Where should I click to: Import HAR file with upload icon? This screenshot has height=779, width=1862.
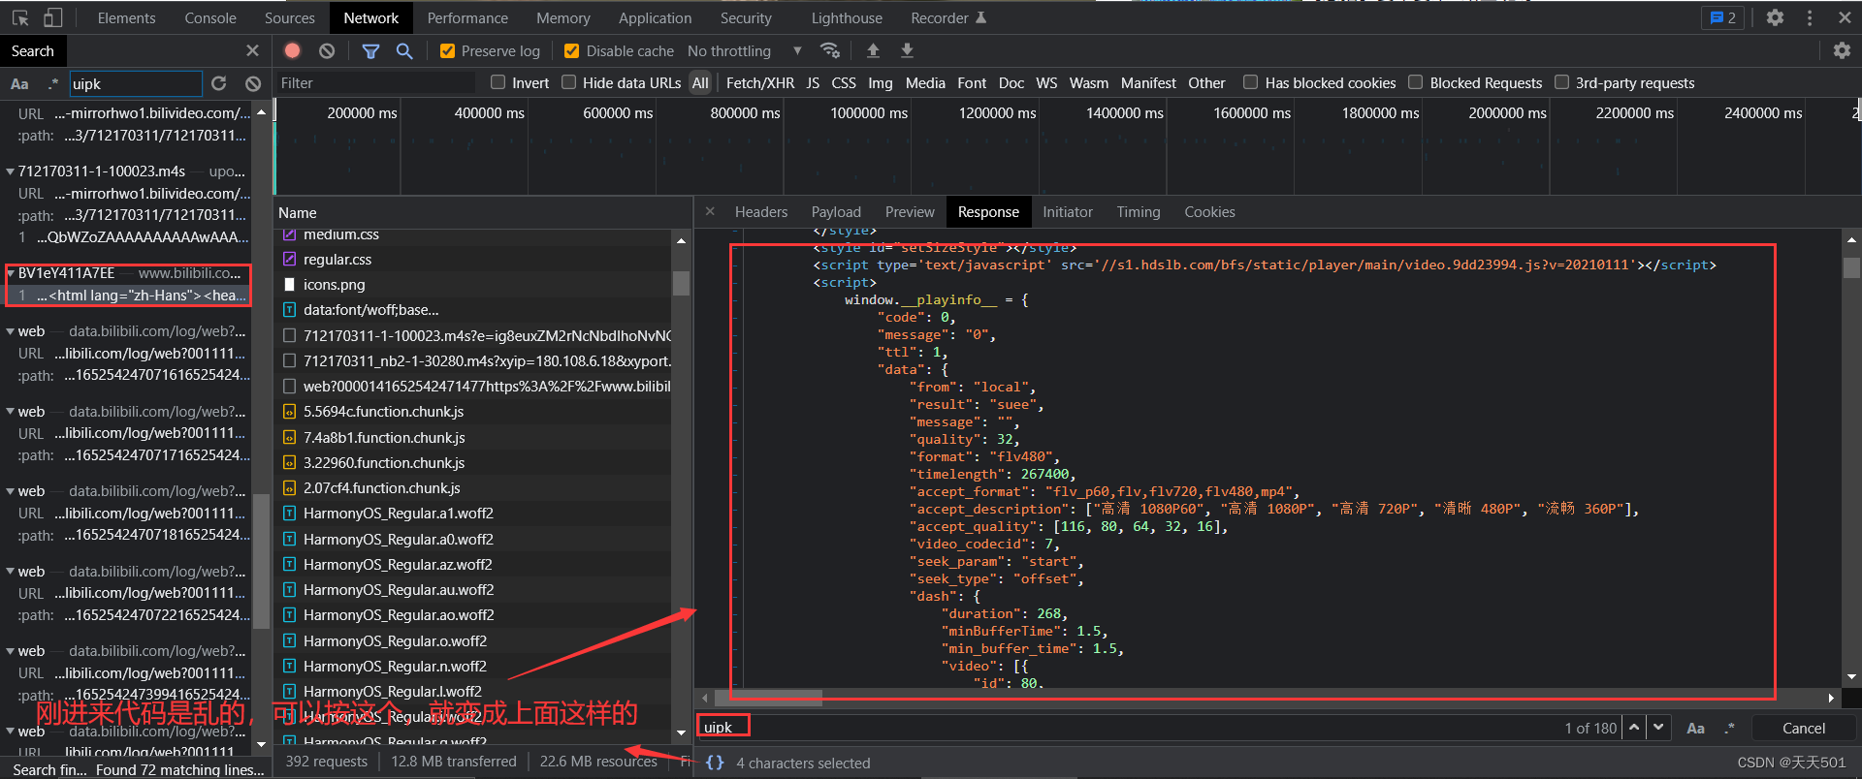pos(873,50)
